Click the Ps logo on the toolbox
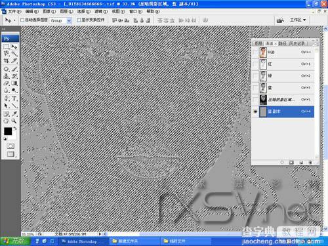This screenshot has height=246, width=328. 10,39
